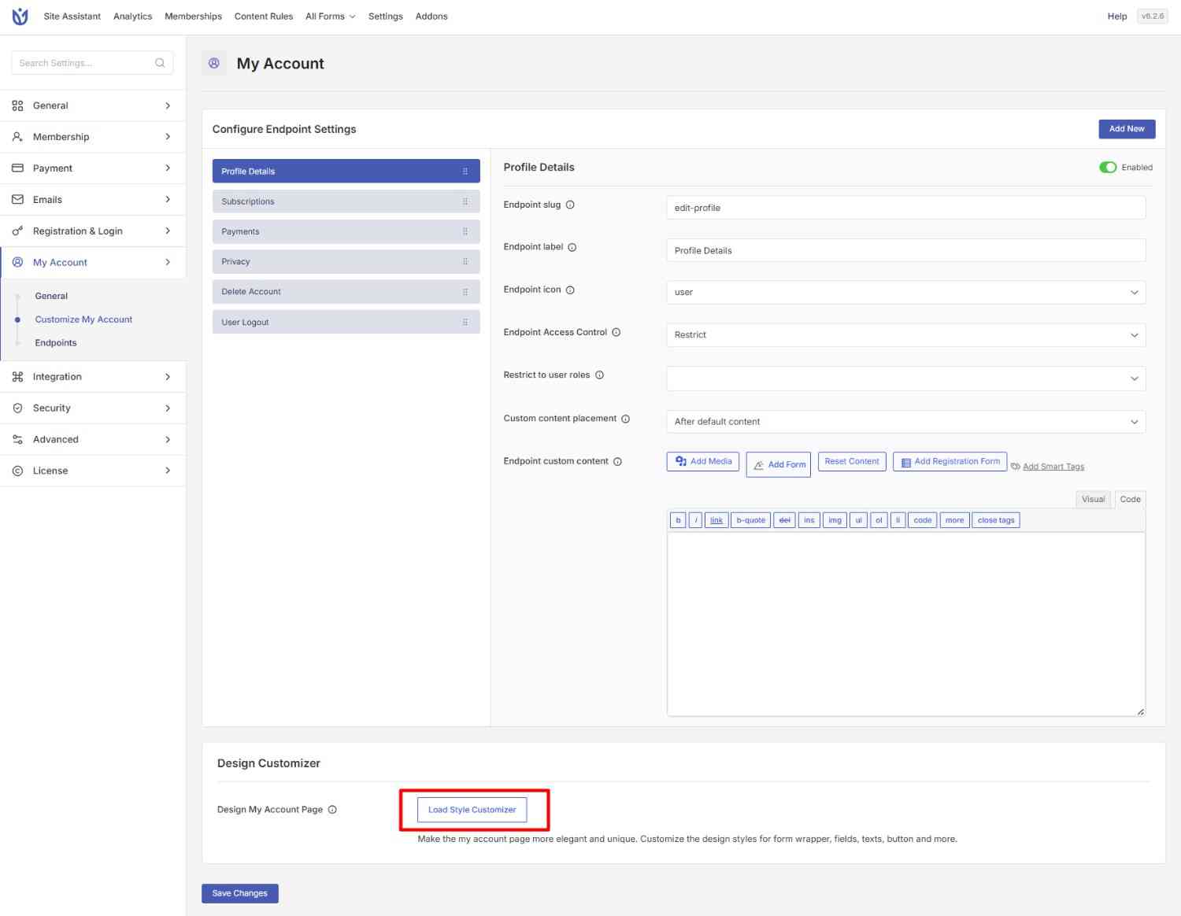Click the My Account page header icon
This screenshot has height=916, width=1181.
tap(214, 64)
